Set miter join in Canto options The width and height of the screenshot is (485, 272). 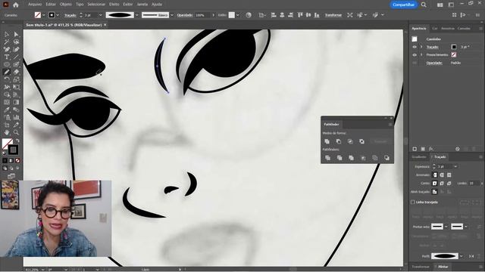point(435,183)
